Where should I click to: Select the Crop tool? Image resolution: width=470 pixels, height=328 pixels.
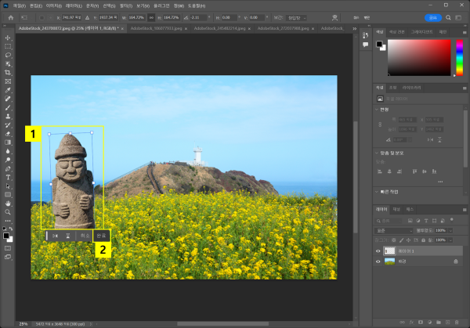pos(7,73)
